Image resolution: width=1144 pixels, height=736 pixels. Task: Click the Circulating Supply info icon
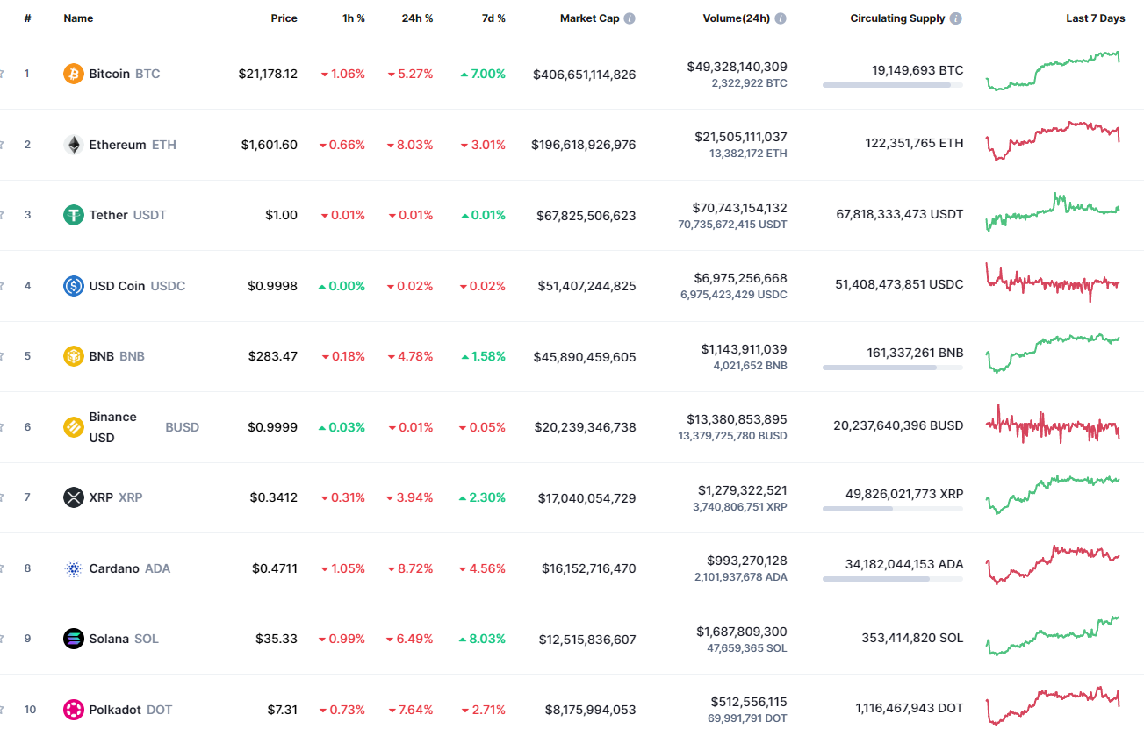957,18
